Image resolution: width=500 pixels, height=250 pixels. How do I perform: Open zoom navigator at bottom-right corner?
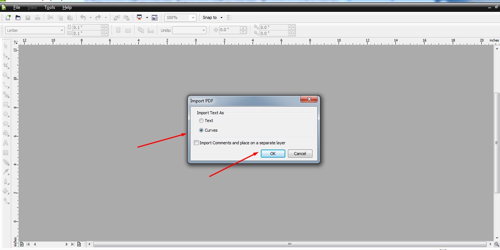pyautogui.click(x=496, y=244)
